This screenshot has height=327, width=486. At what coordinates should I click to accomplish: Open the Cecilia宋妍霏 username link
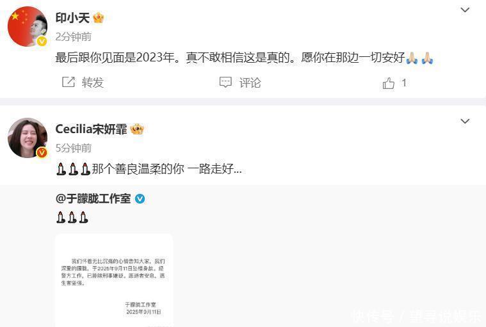tap(91, 129)
